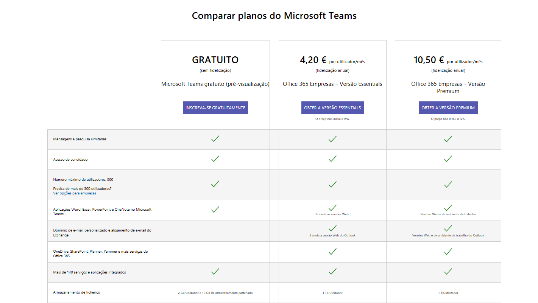Click Premium checkmark for OneDrive, SharePoint services
This screenshot has width=538, height=303.
[448, 252]
